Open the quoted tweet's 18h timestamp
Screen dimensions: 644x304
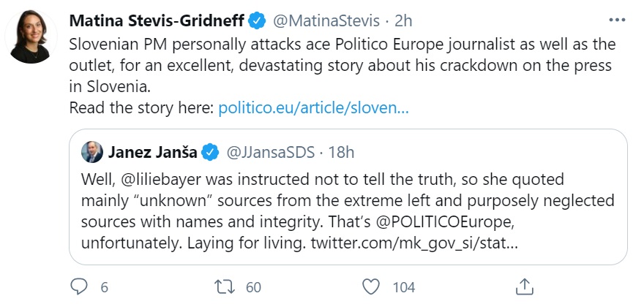[x=340, y=153]
